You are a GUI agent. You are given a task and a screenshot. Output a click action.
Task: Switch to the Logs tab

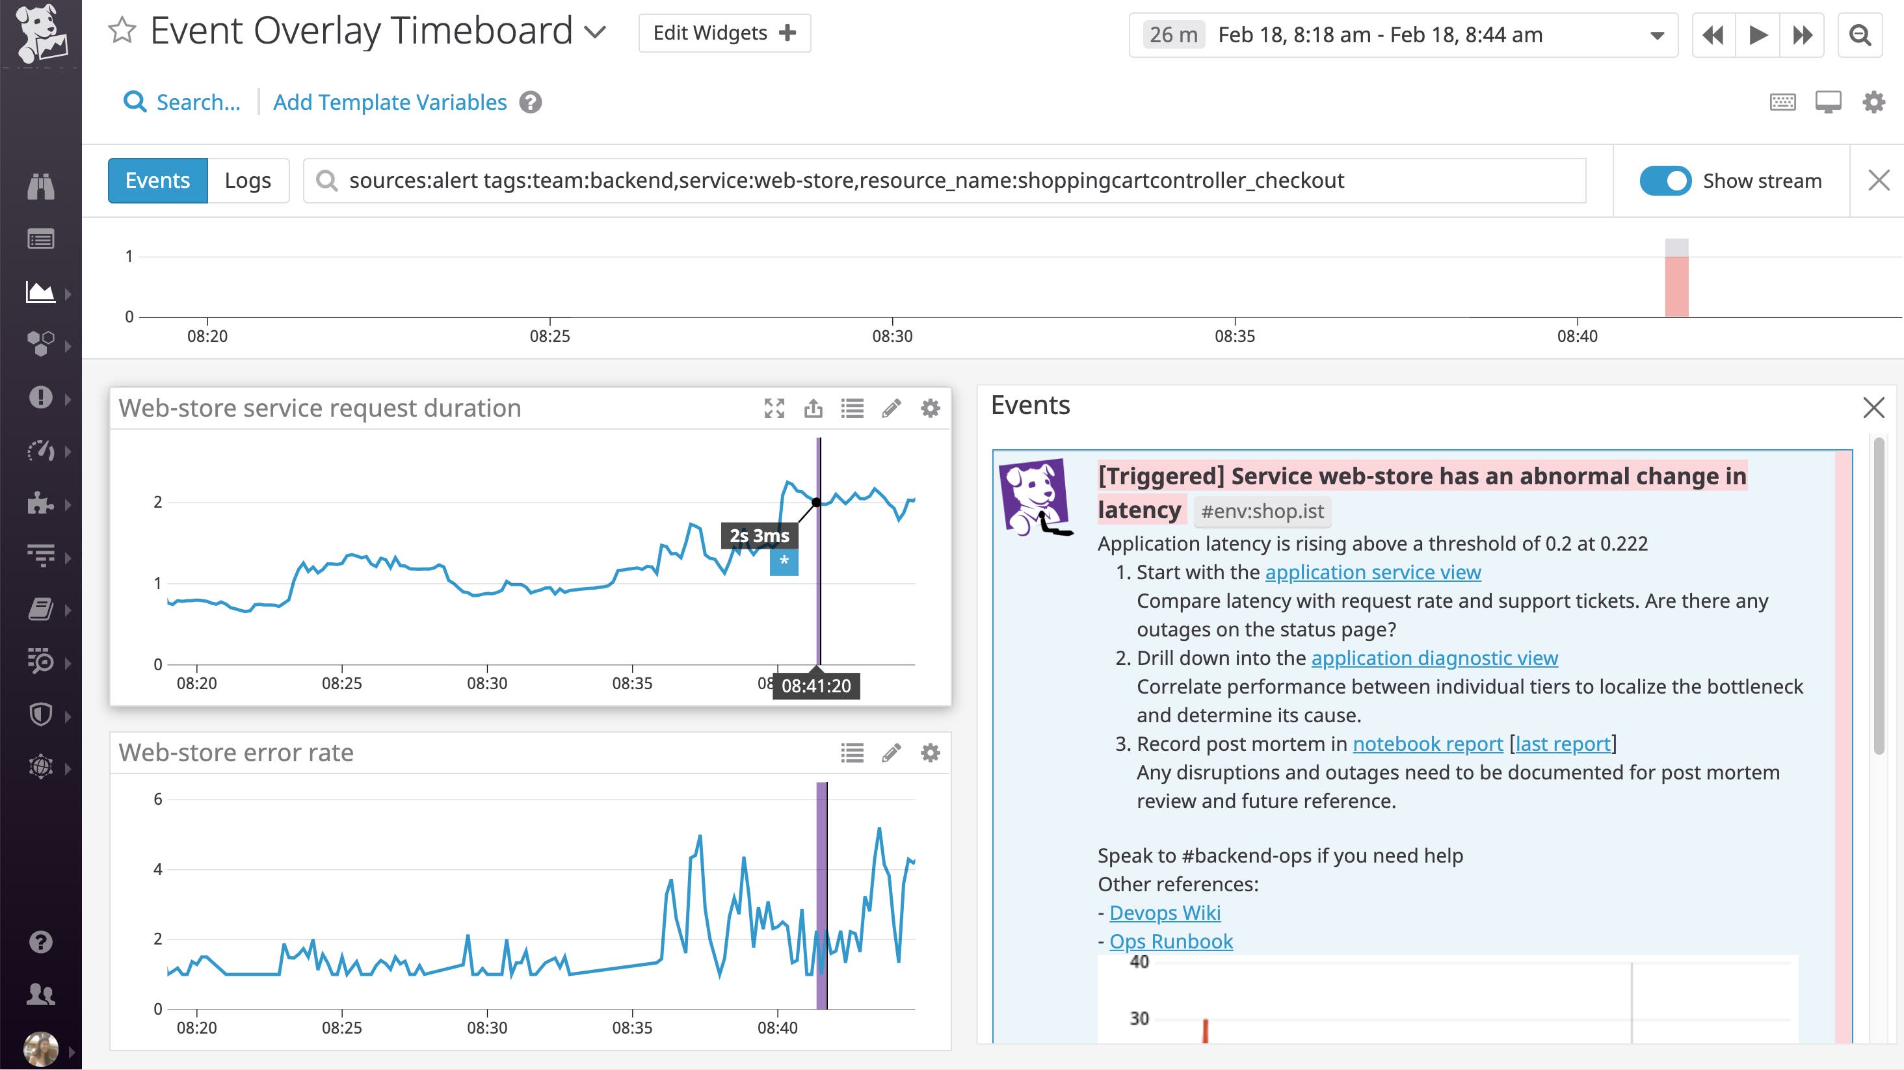tap(246, 179)
